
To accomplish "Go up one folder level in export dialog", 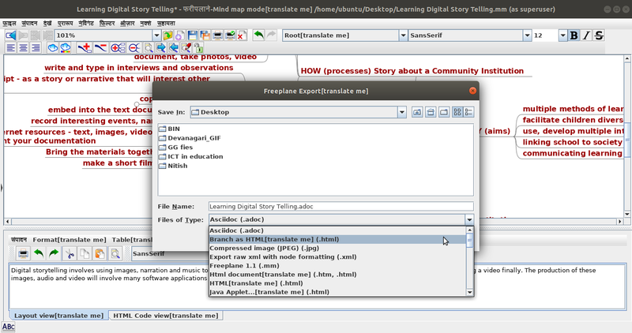I will point(417,112).
